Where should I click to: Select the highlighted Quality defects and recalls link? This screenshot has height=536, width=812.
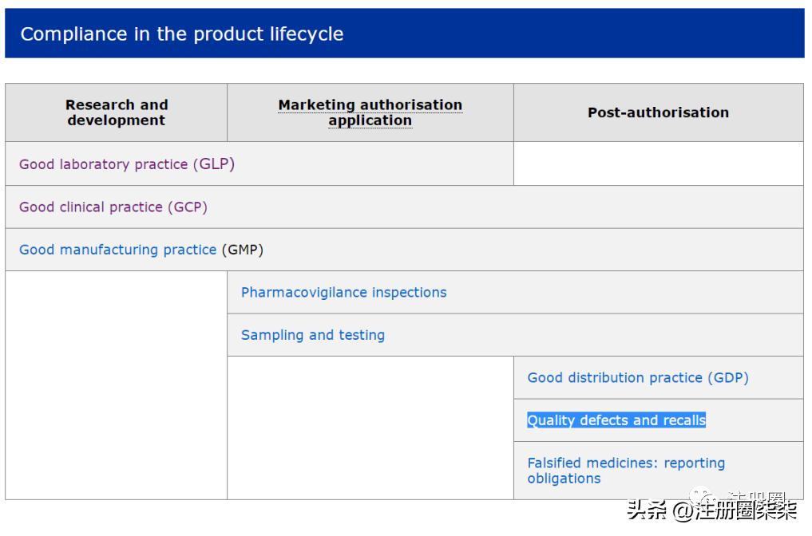(615, 420)
